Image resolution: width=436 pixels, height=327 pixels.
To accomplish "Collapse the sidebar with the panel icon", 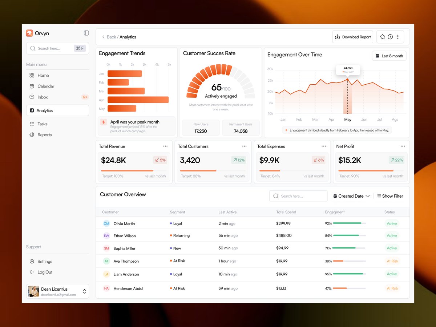I will click(x=86, y=33).
